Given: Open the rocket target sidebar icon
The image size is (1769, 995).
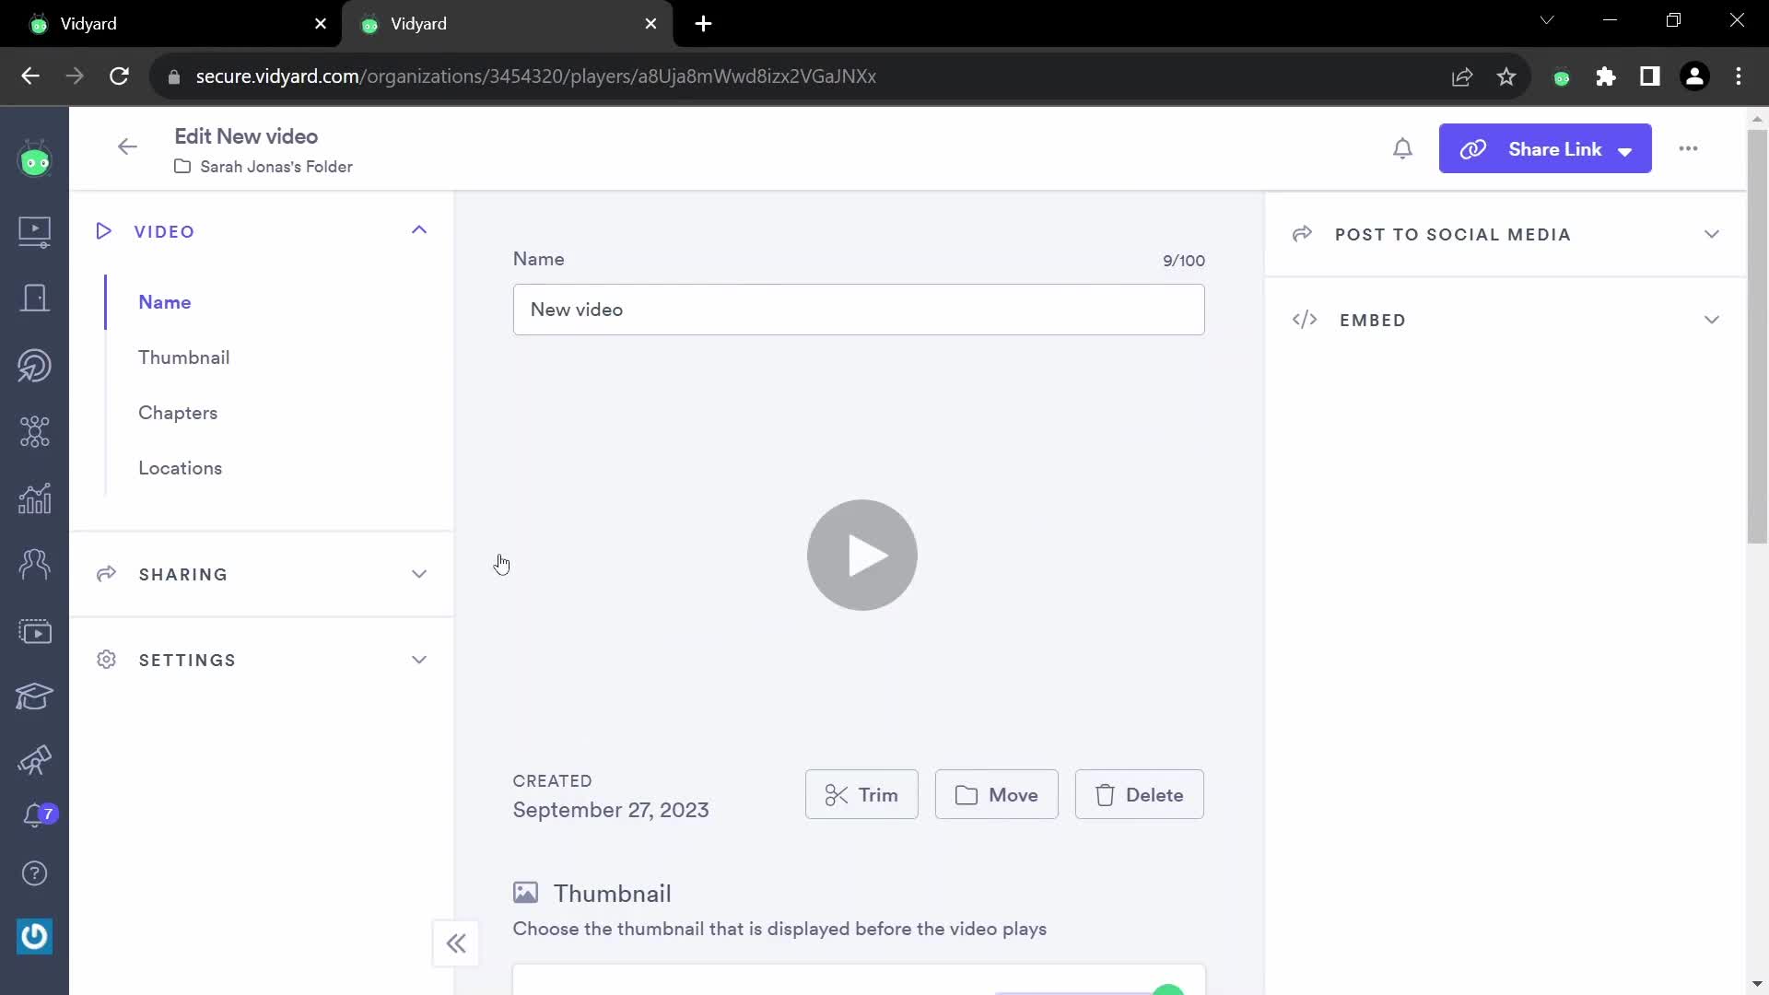Looking at the screenshot, I should (35, 366).
